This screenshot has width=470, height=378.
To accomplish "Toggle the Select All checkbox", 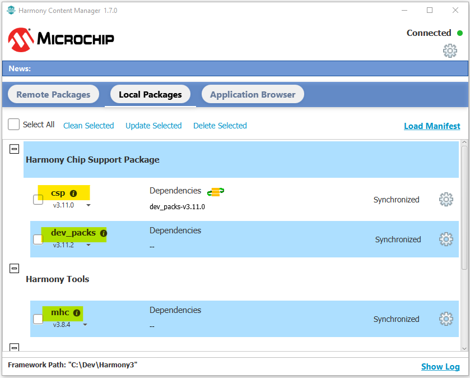I will (14, 124).
